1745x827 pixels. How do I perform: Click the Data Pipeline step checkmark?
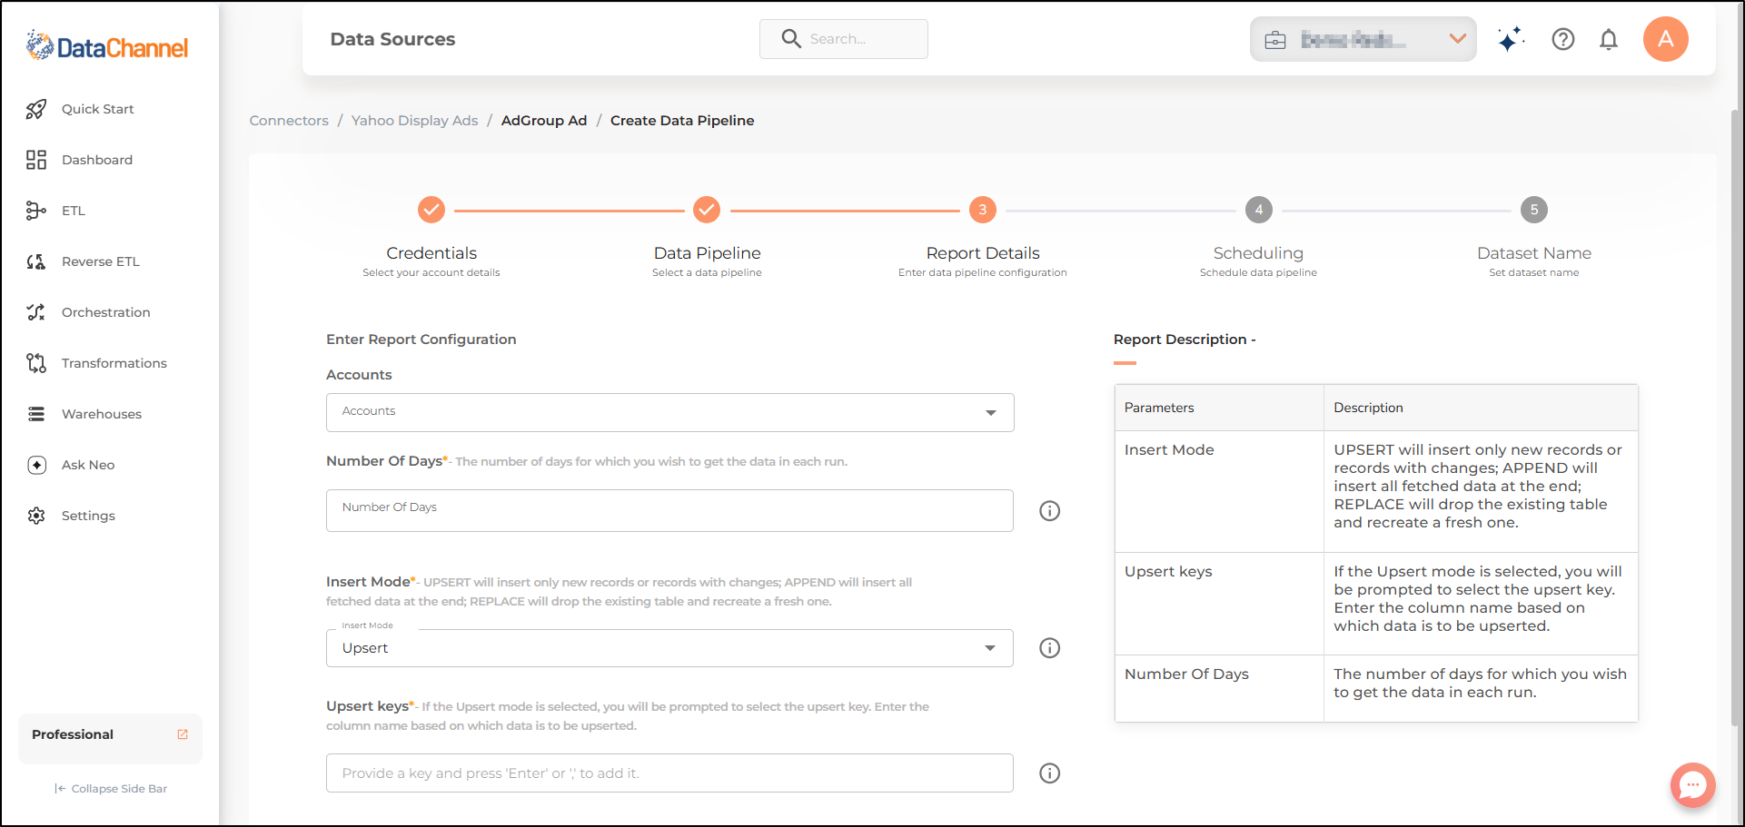coord(707,210)
